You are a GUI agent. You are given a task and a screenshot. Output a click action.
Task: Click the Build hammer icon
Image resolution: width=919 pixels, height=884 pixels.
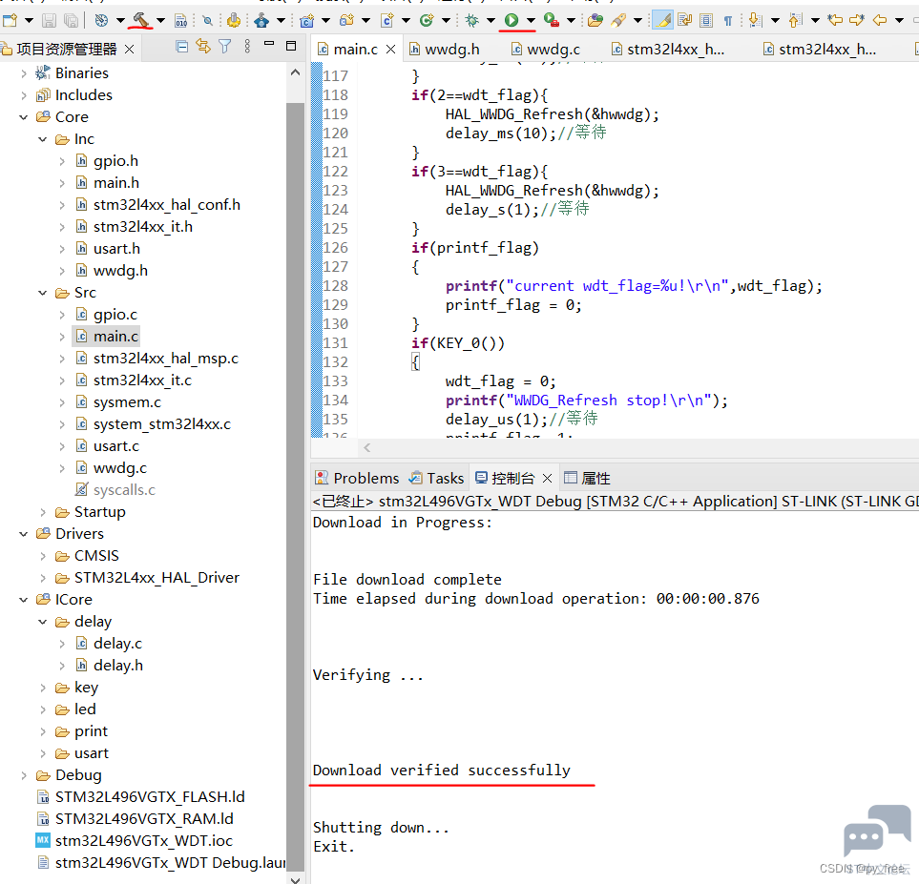(x=140, y=20)
